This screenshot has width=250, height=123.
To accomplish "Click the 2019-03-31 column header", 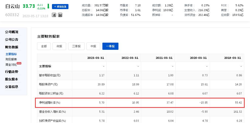I will click(233, 58).
